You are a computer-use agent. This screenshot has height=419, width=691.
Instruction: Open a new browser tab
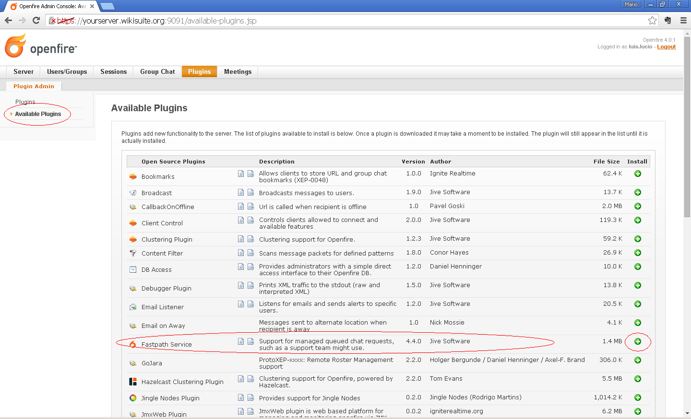click(107, 6)
